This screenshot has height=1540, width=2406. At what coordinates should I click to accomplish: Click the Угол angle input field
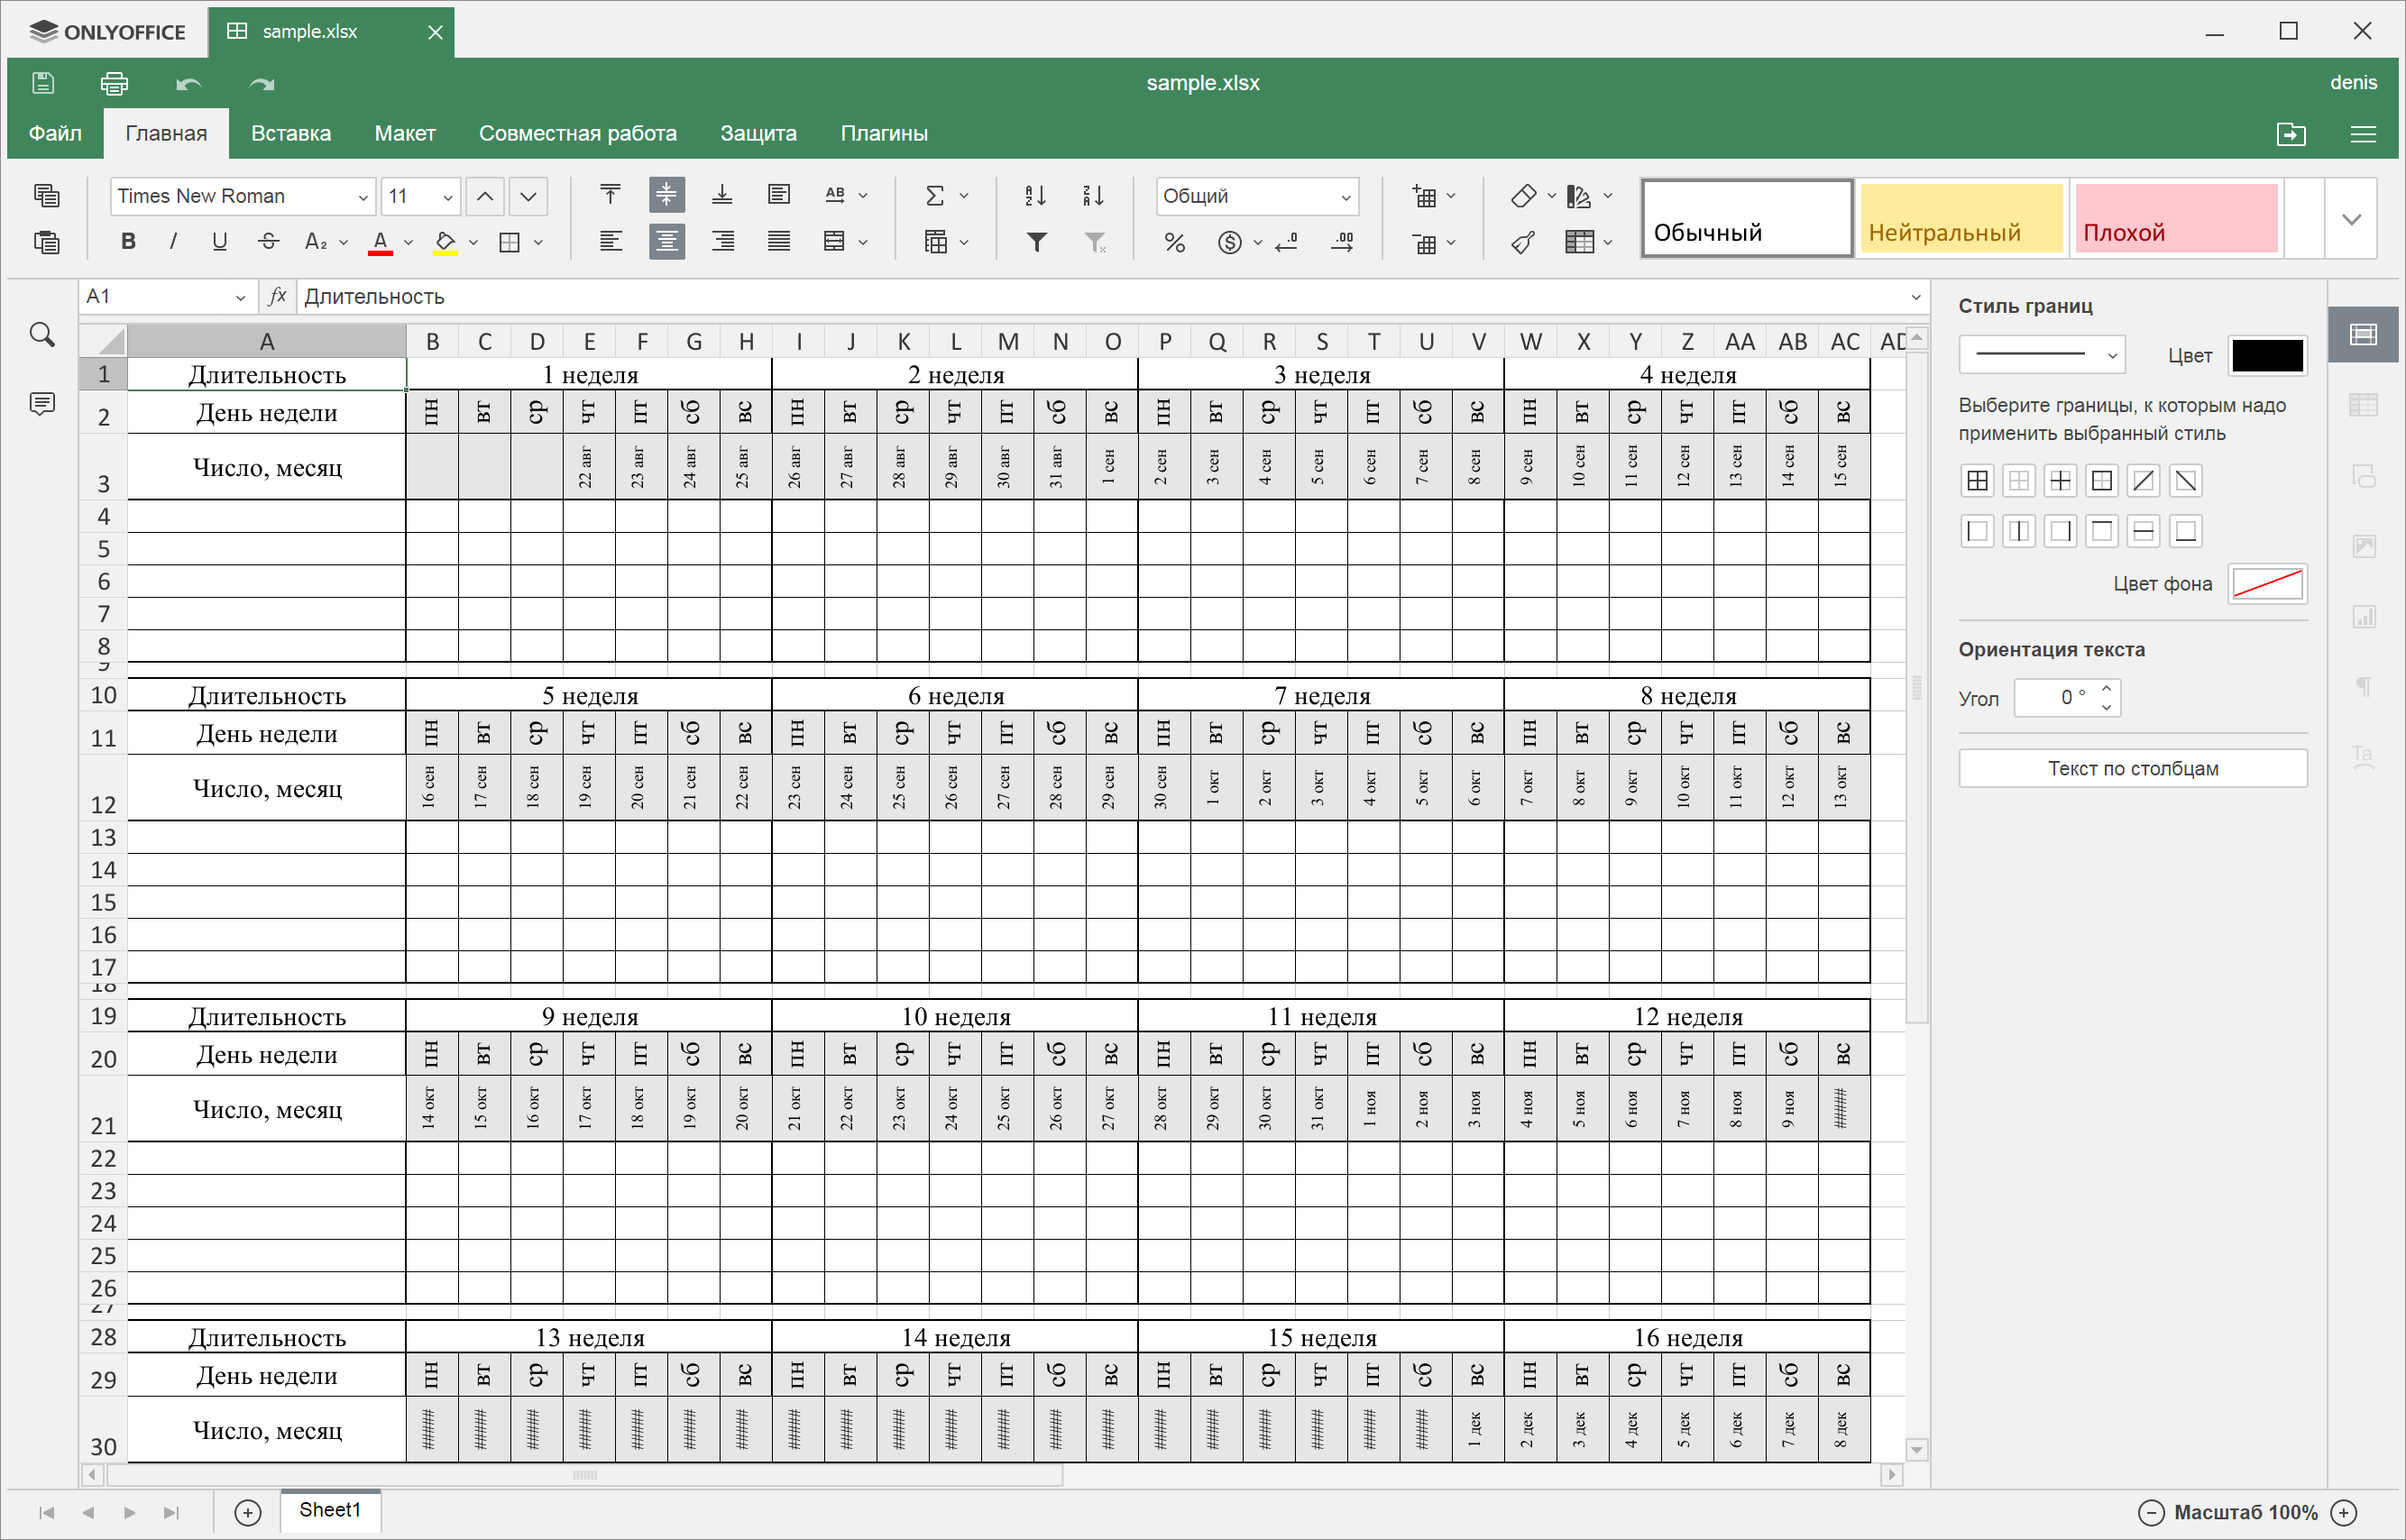pos(2056,698)
